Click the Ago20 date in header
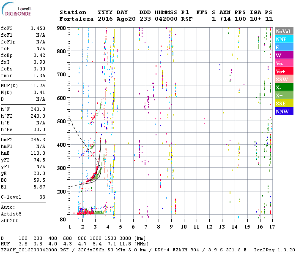 tap(126, 19)
